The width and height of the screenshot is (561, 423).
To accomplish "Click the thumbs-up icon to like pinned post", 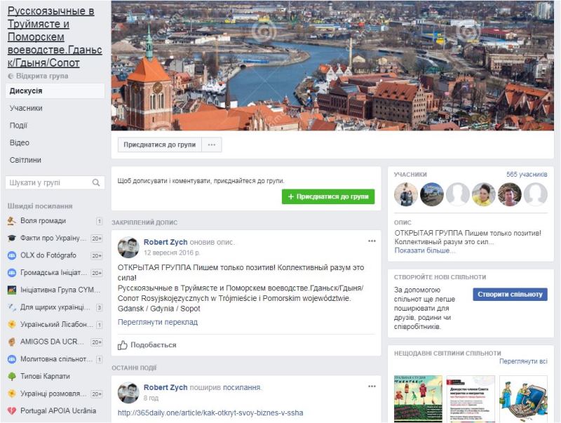I will click(123, 345).
